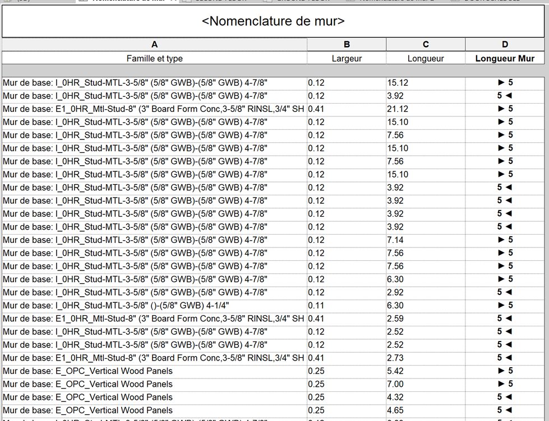Click the right arrow indicator in the 7.14 length row
549x421 pixels.
tap(501, 240)
